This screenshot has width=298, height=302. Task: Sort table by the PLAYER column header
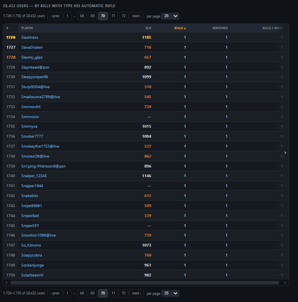pos(27,28)
